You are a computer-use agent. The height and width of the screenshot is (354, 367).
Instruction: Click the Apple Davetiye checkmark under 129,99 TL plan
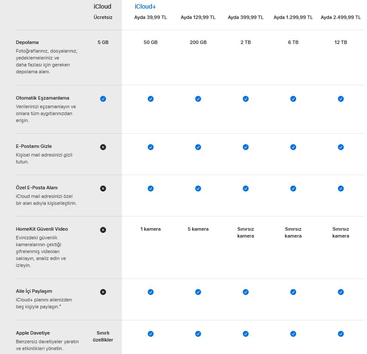coord(198,333)
